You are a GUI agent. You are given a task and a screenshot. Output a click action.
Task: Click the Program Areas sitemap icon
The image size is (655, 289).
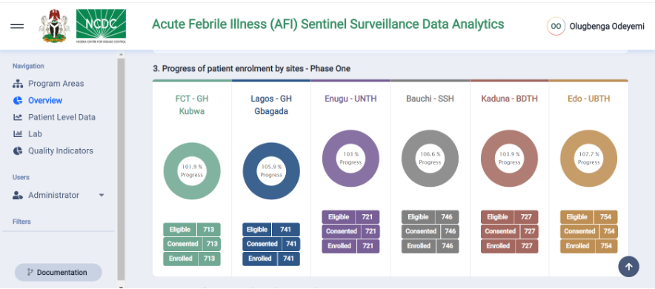point(18,84)
